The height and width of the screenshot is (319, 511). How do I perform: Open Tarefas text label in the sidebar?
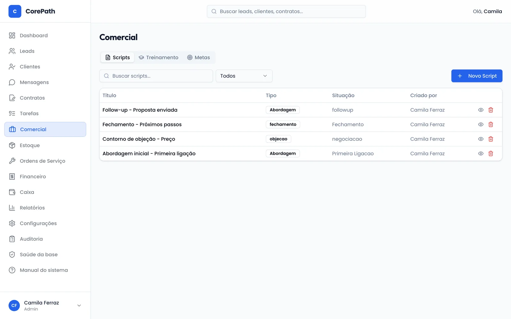point(29,114)
